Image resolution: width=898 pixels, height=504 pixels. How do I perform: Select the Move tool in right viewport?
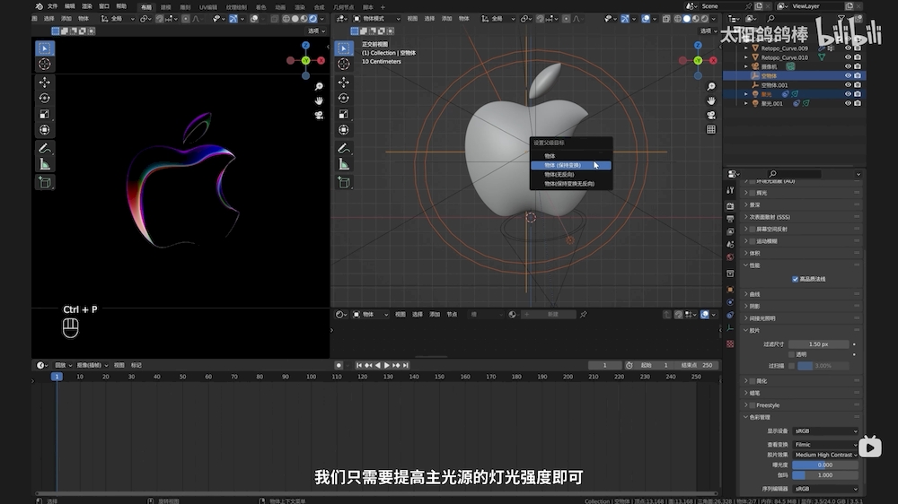pos(344,83)
